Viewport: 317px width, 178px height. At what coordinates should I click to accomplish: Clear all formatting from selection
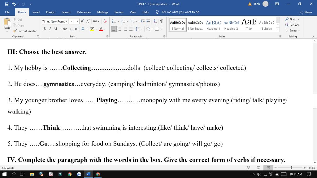(x=105, y=21)
